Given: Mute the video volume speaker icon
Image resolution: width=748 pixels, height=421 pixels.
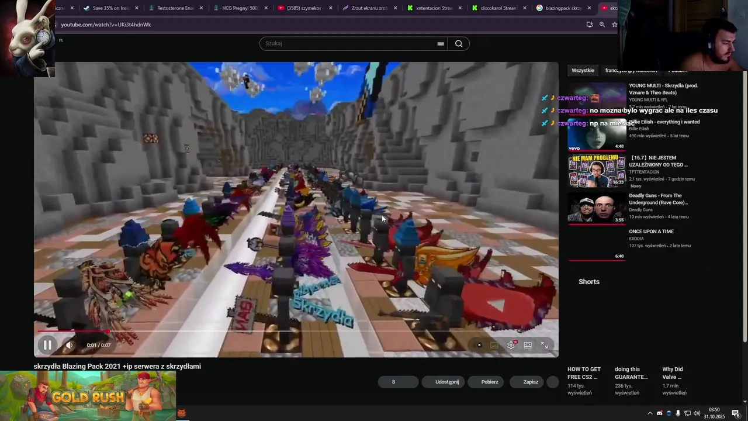Looking at the screenshot, I should pos(69,345).
